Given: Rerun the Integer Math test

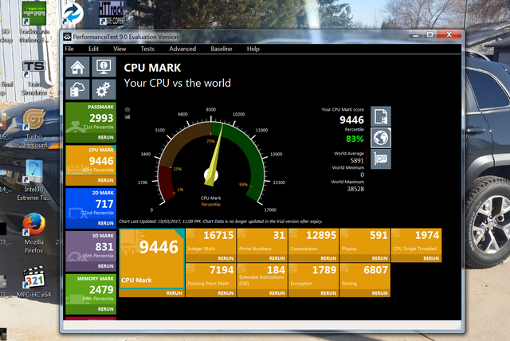Looking at the screenshot, I should [226, 258].
